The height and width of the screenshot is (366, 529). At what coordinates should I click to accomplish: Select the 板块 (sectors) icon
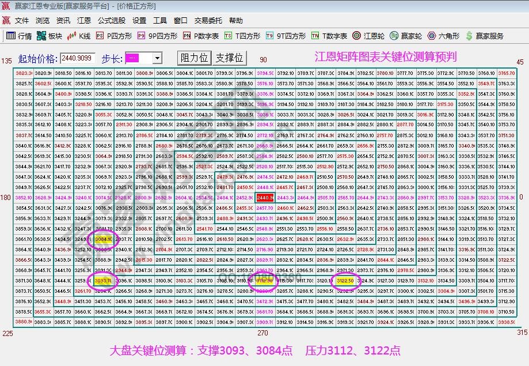pyautogui.click(x=49, y=36)
